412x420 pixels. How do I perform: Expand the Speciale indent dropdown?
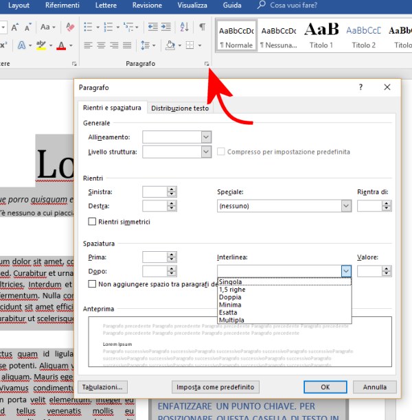tap(346, 206)
